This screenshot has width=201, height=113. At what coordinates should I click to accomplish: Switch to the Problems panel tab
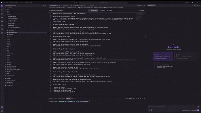[x=51, y=98]
